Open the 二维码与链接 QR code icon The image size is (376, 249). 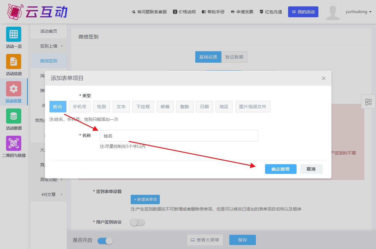pos(14,143)
